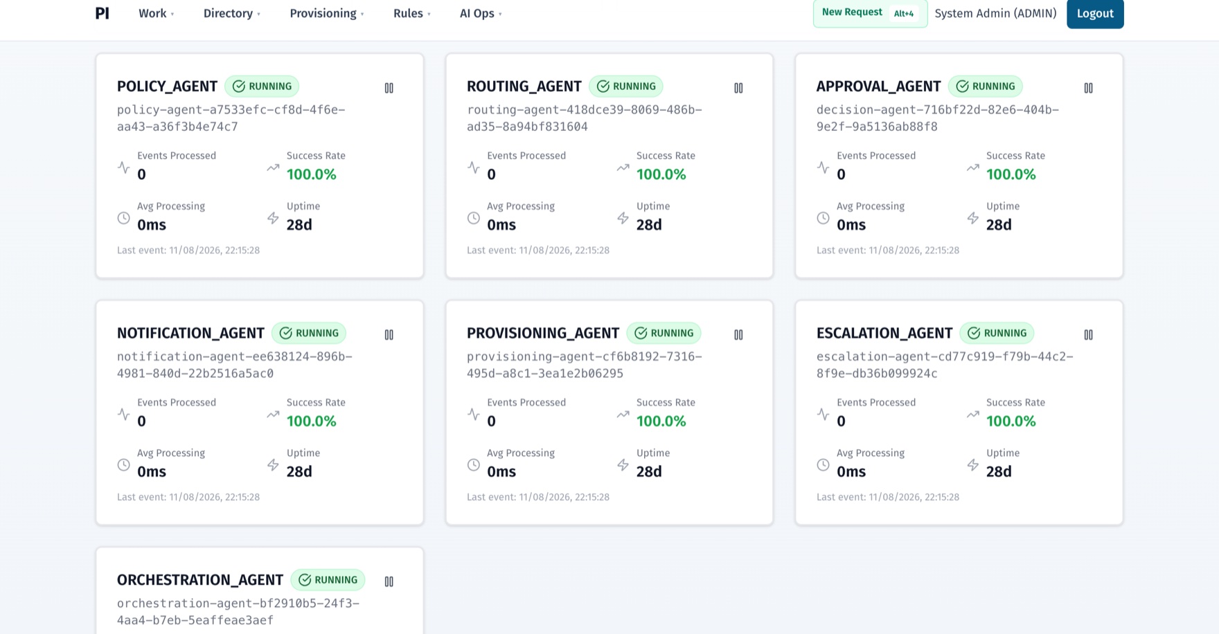Click ESCALATION_AGENT events processed pulse icon

pos(823,414)
